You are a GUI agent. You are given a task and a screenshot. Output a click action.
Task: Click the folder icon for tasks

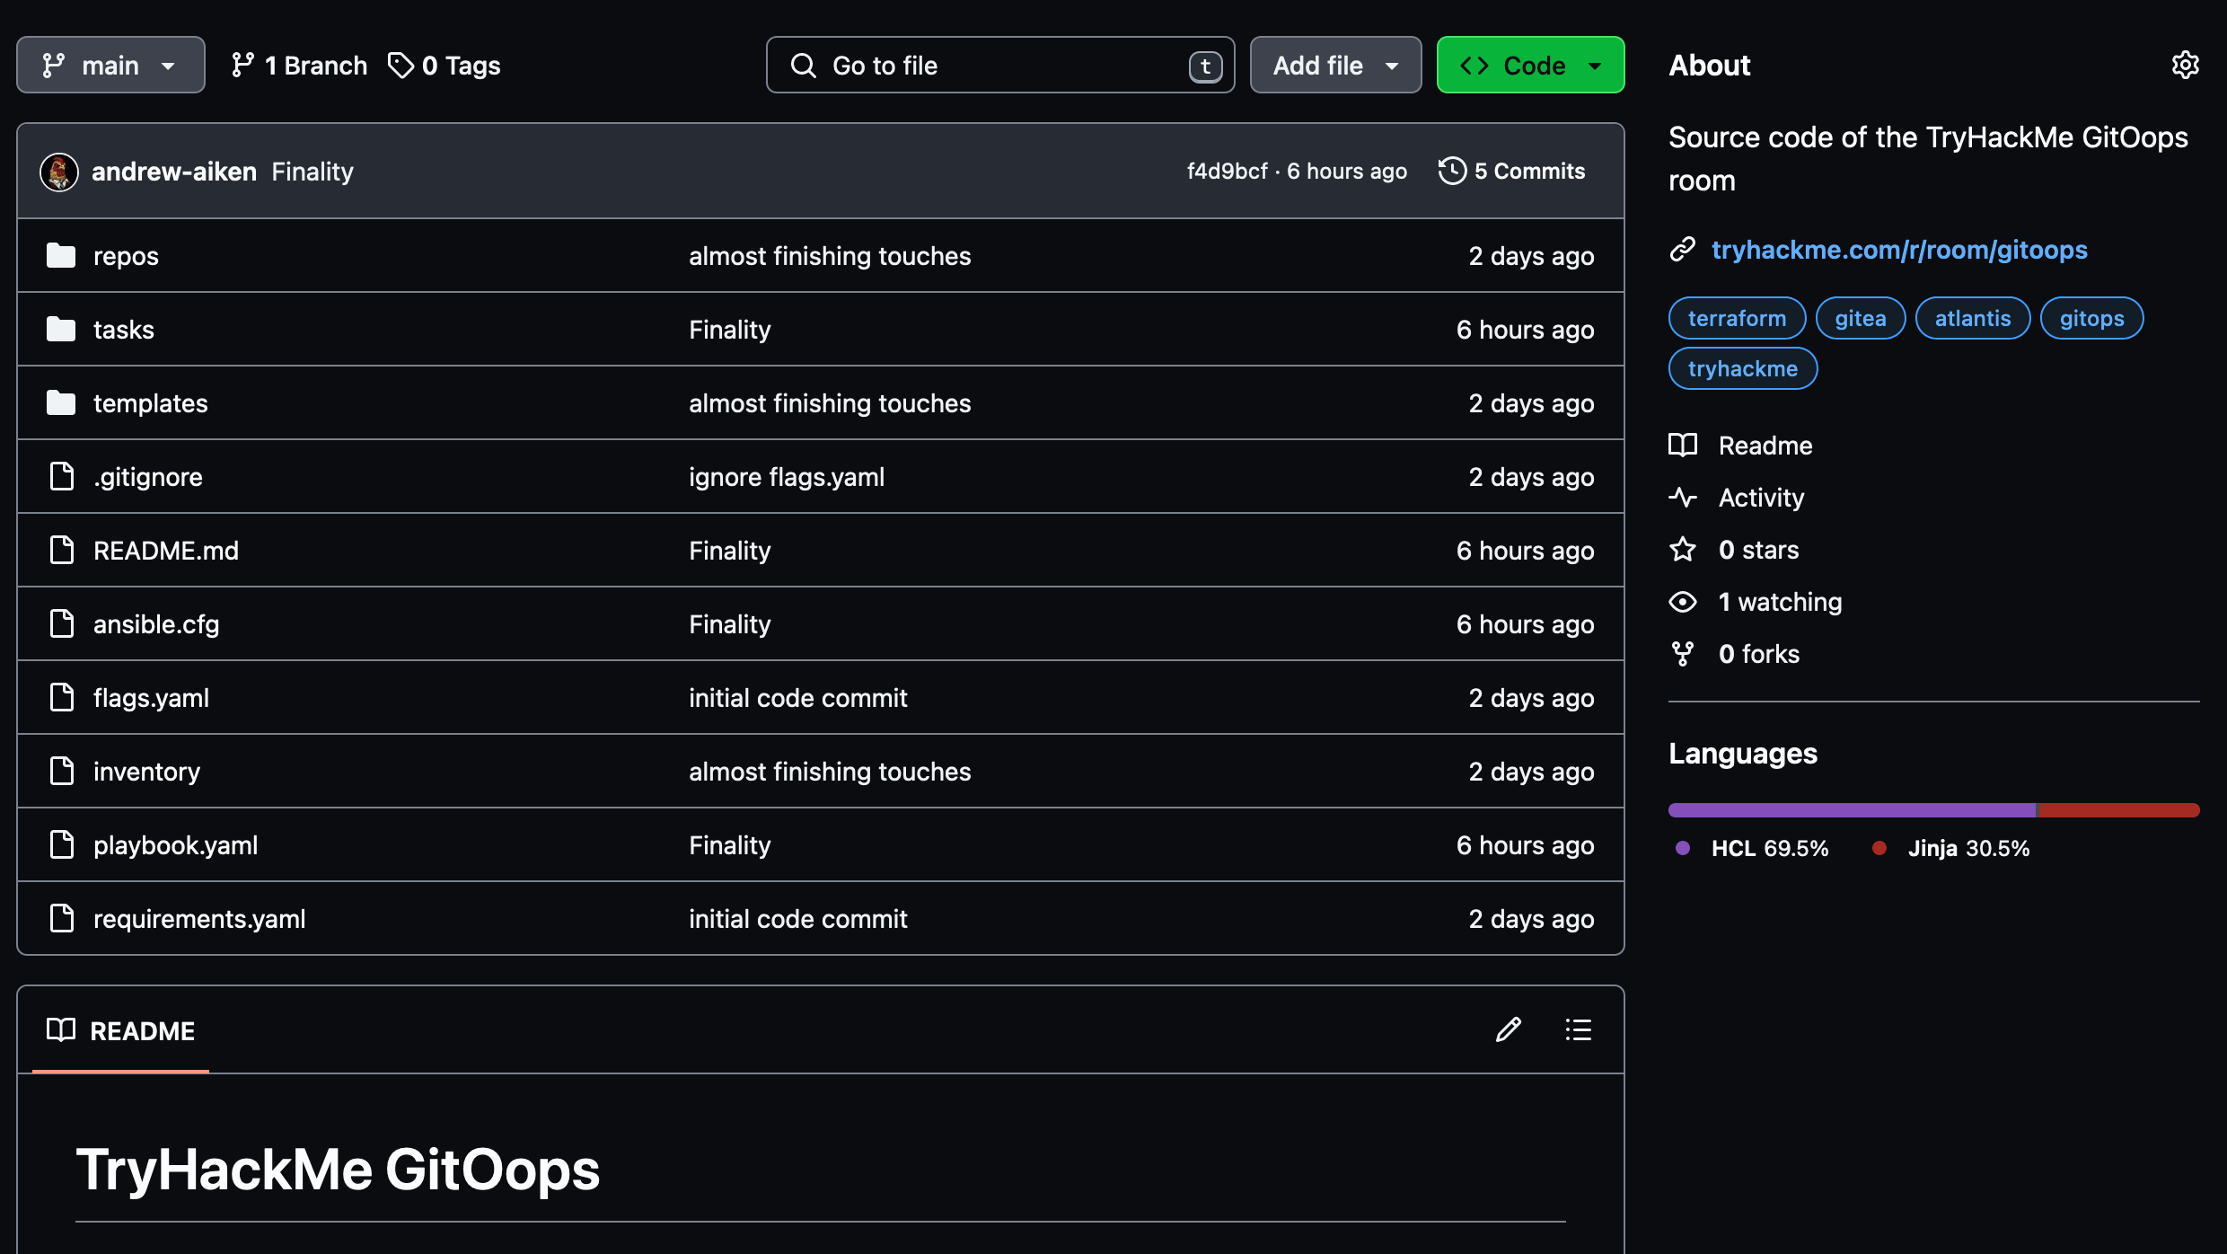click(x=61, y=330)
